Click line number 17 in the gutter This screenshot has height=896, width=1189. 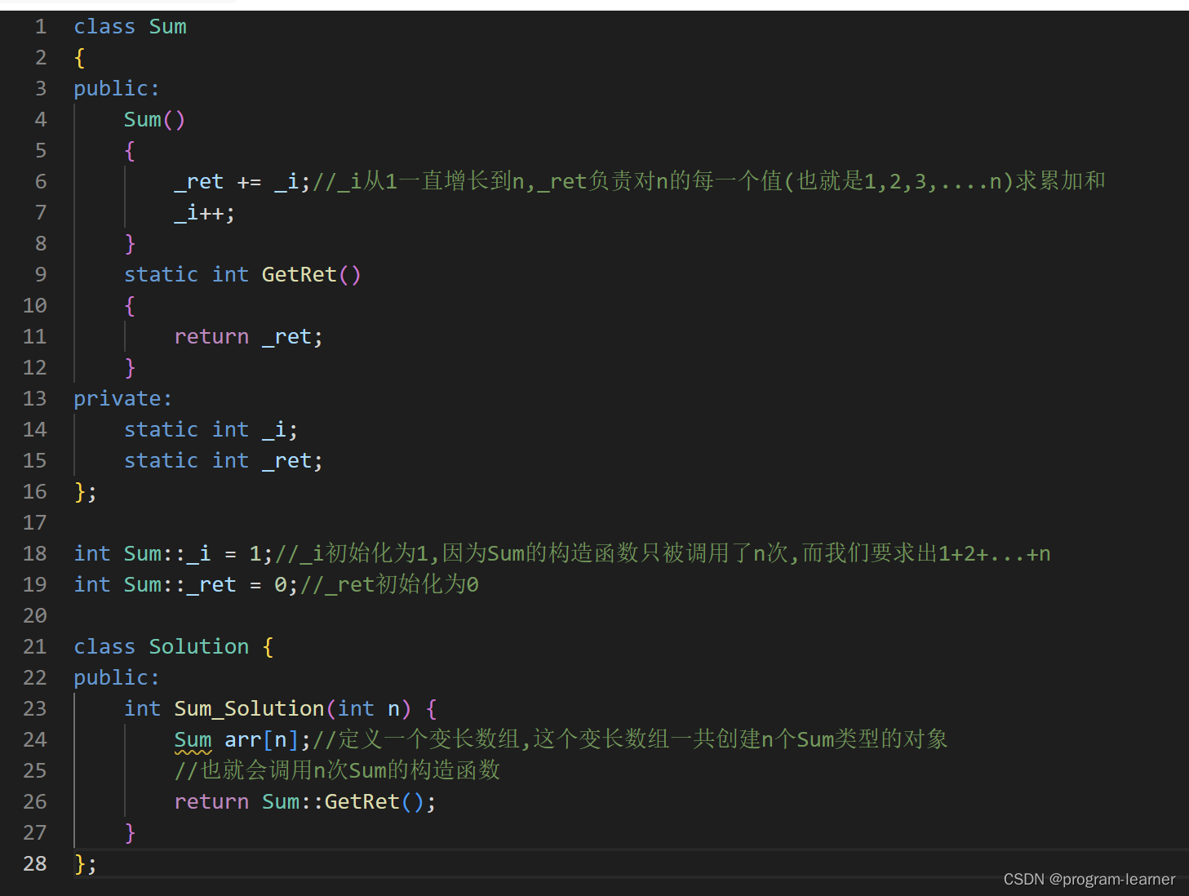pyautogui.click(x=35, y=523)
